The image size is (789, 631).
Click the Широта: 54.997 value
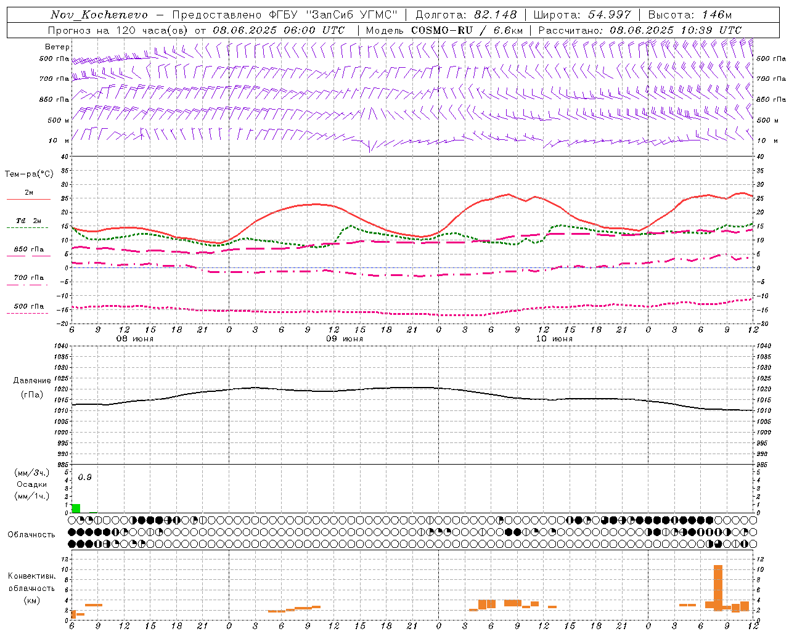point(582,15)
